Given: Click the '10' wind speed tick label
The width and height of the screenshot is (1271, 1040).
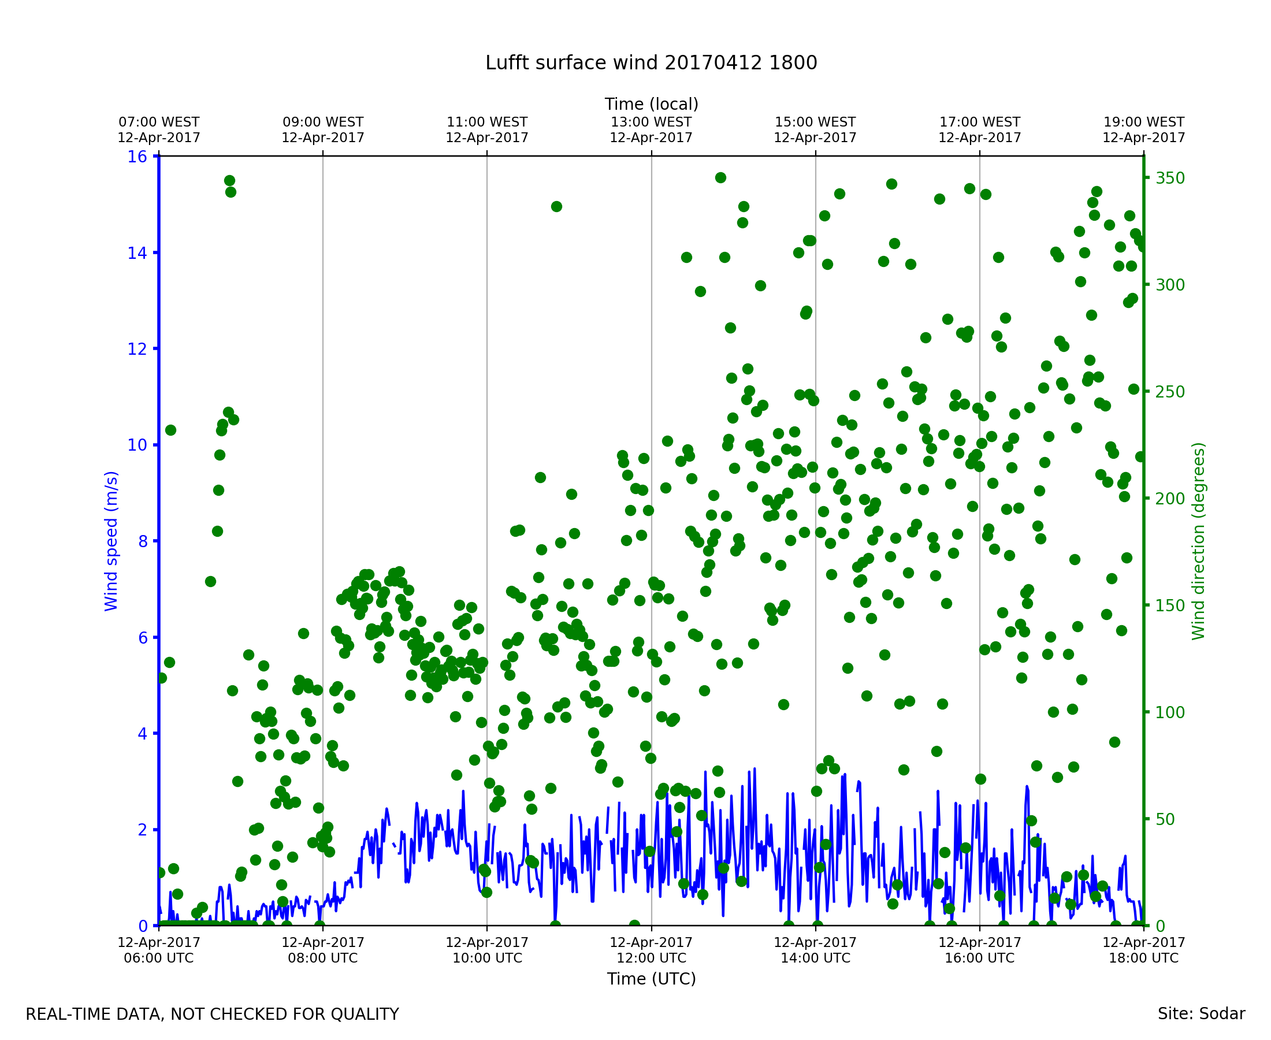Looking at the screenshot, I should pyautogui.click(x=136, y=445).
